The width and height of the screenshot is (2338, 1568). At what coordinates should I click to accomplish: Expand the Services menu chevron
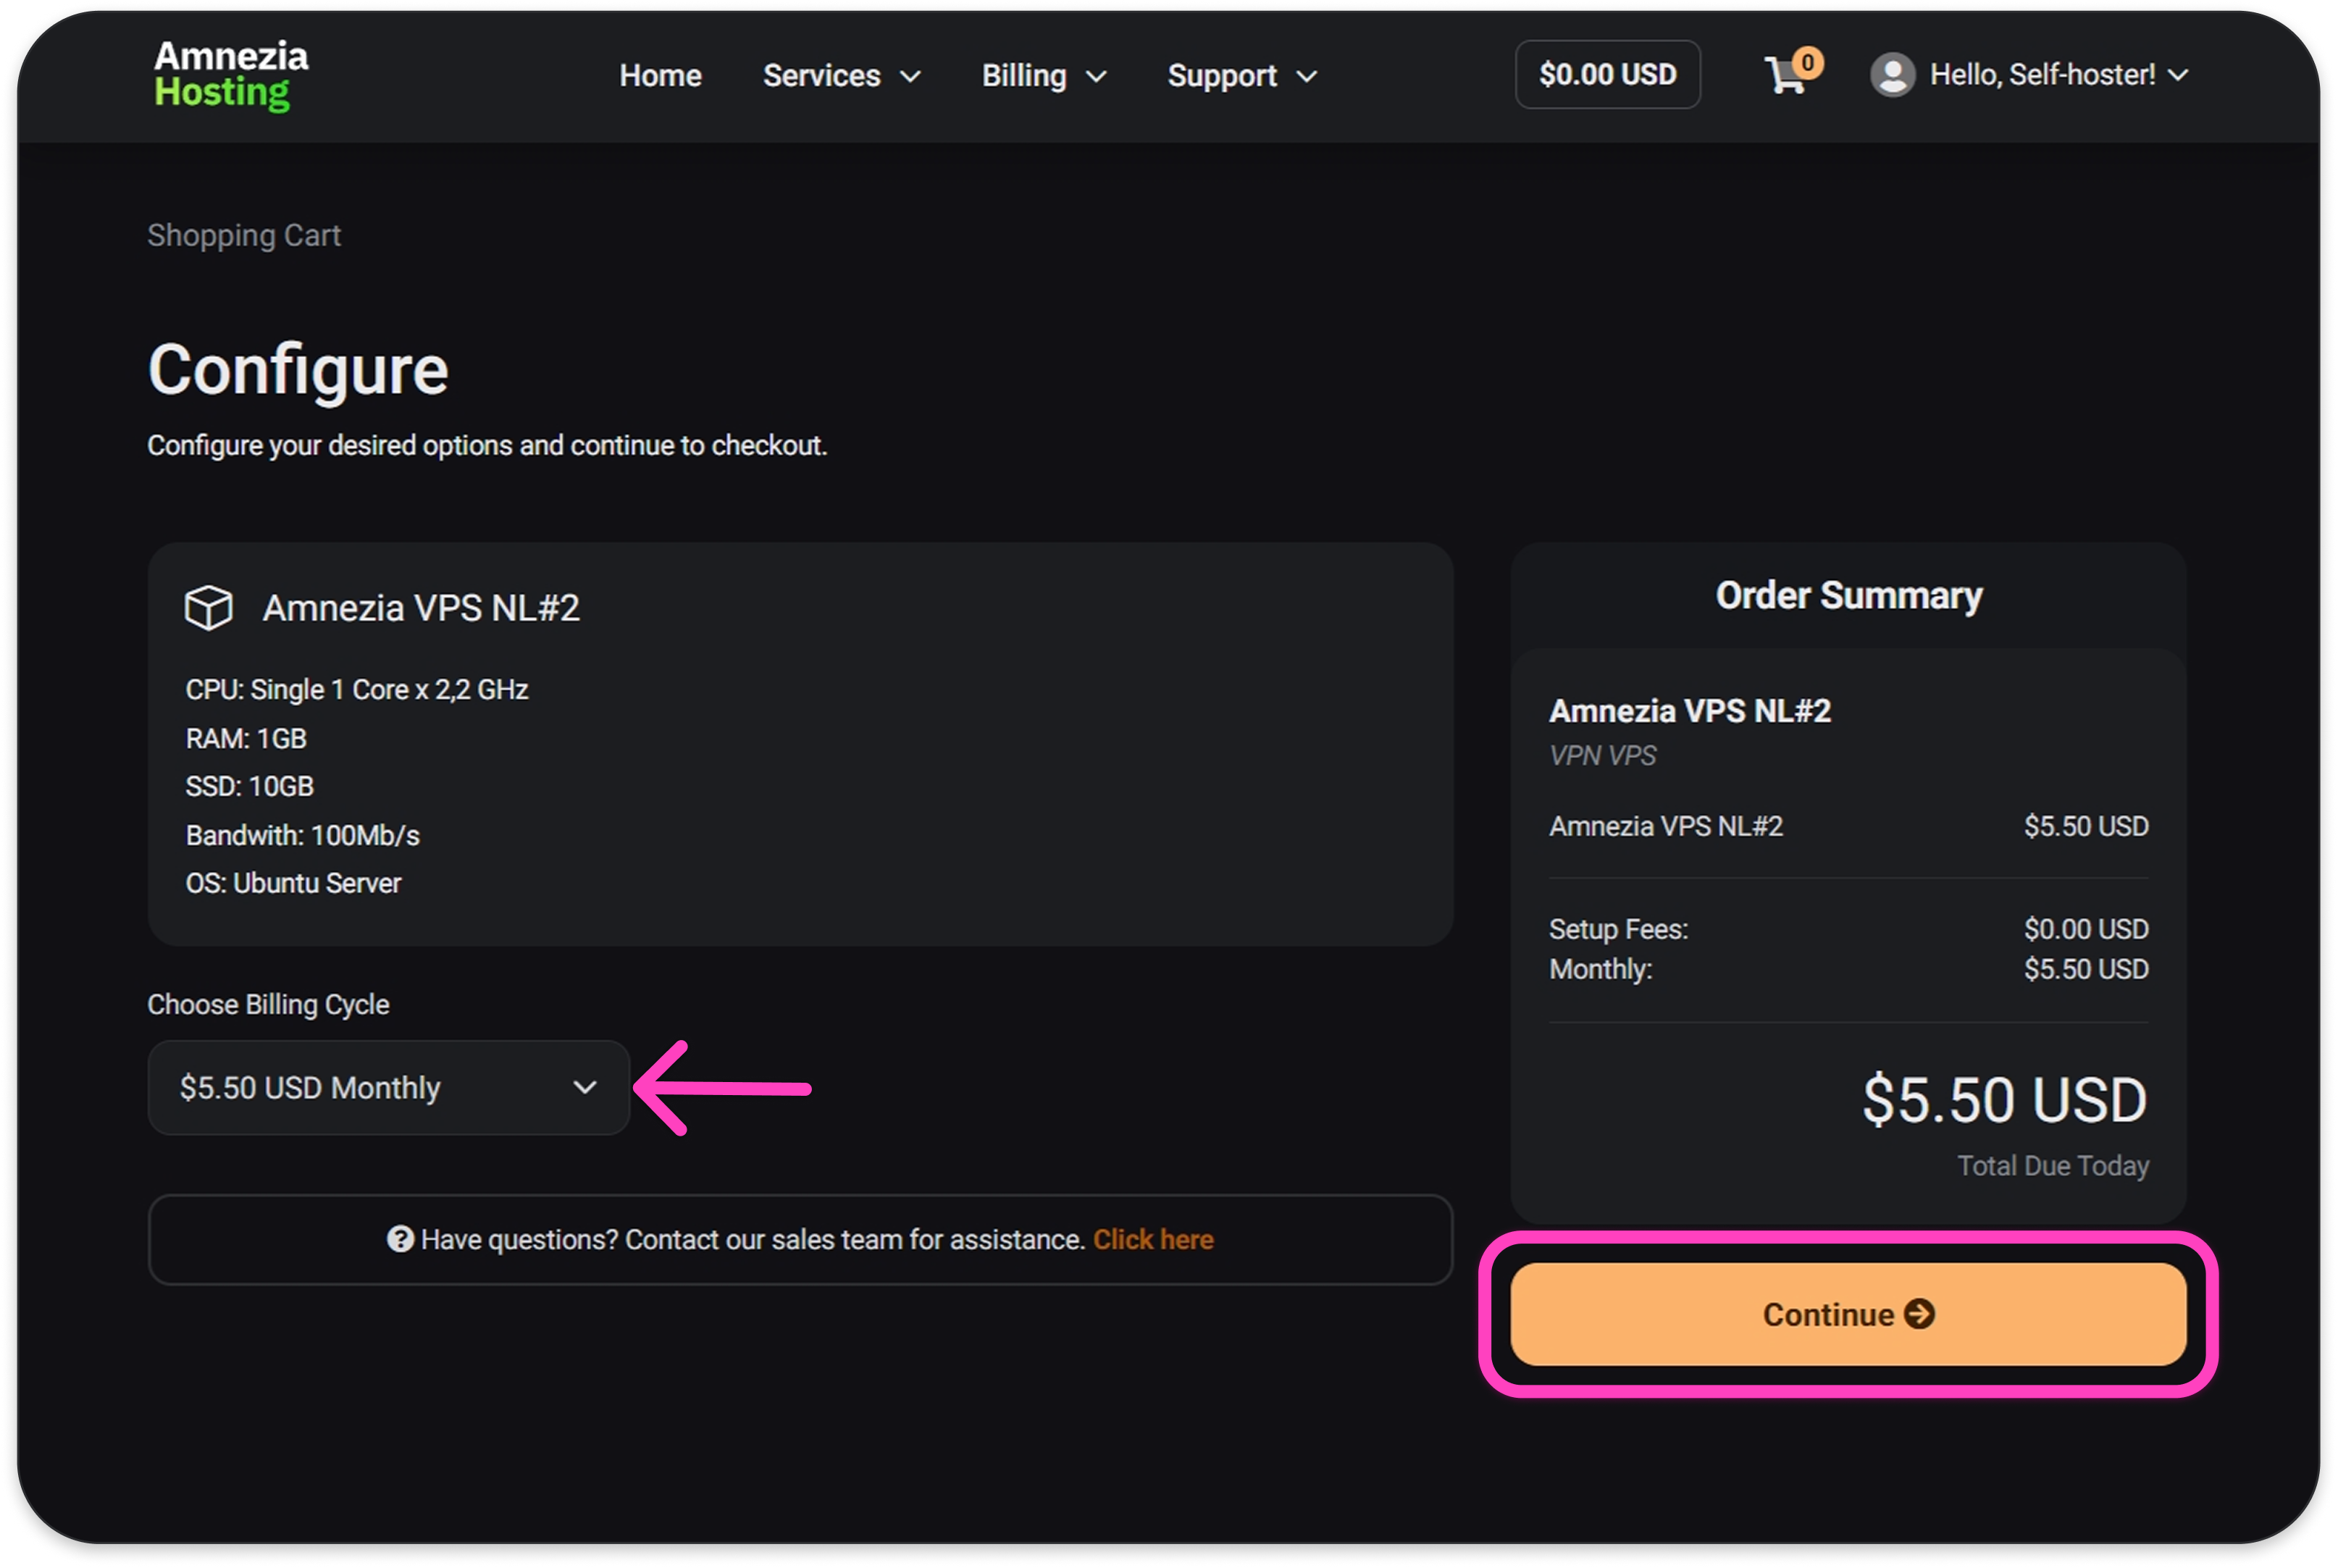click(910, 77)
